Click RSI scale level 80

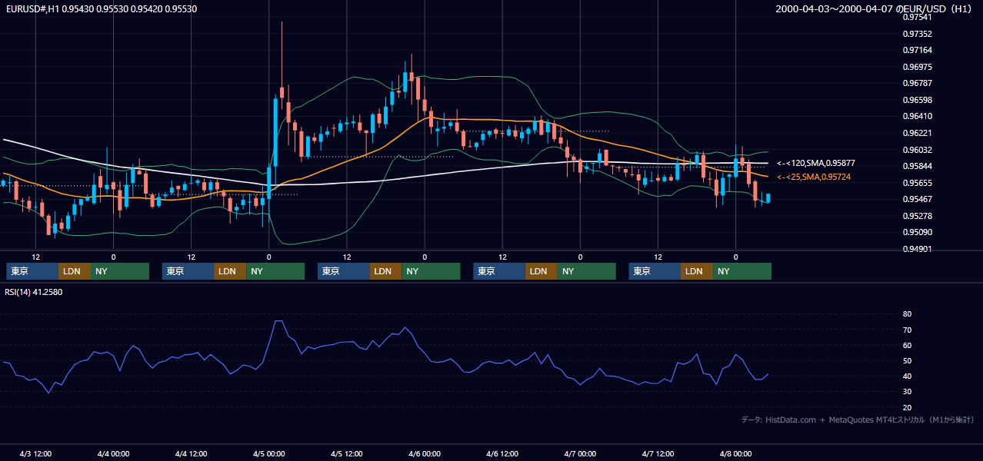(x=907, y=314)
